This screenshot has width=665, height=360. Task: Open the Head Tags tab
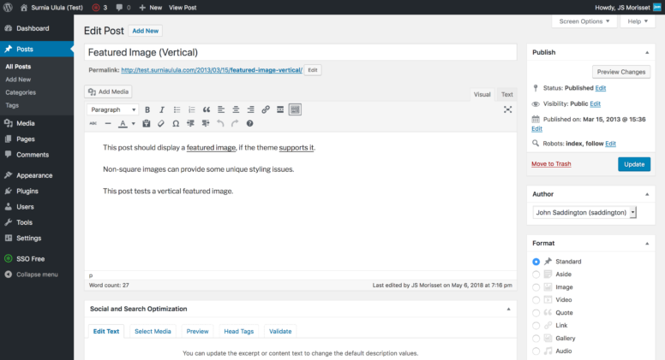click(x=239, y=331)
